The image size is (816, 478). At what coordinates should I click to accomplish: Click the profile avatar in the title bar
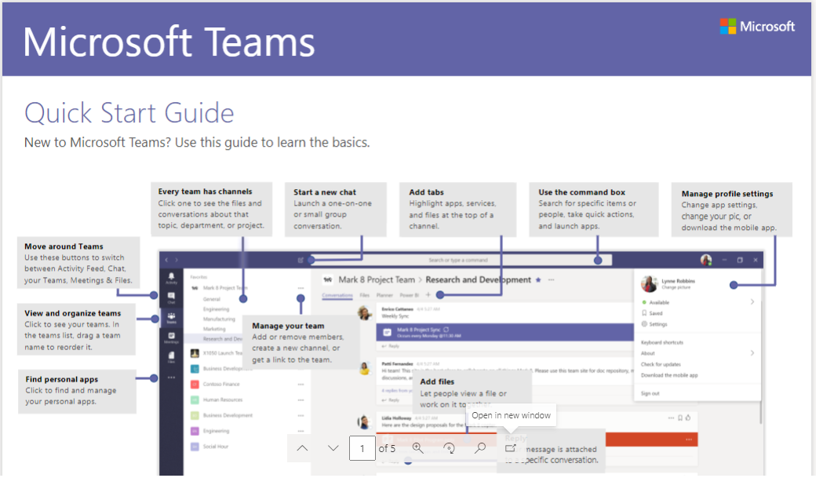pos(705,259)
